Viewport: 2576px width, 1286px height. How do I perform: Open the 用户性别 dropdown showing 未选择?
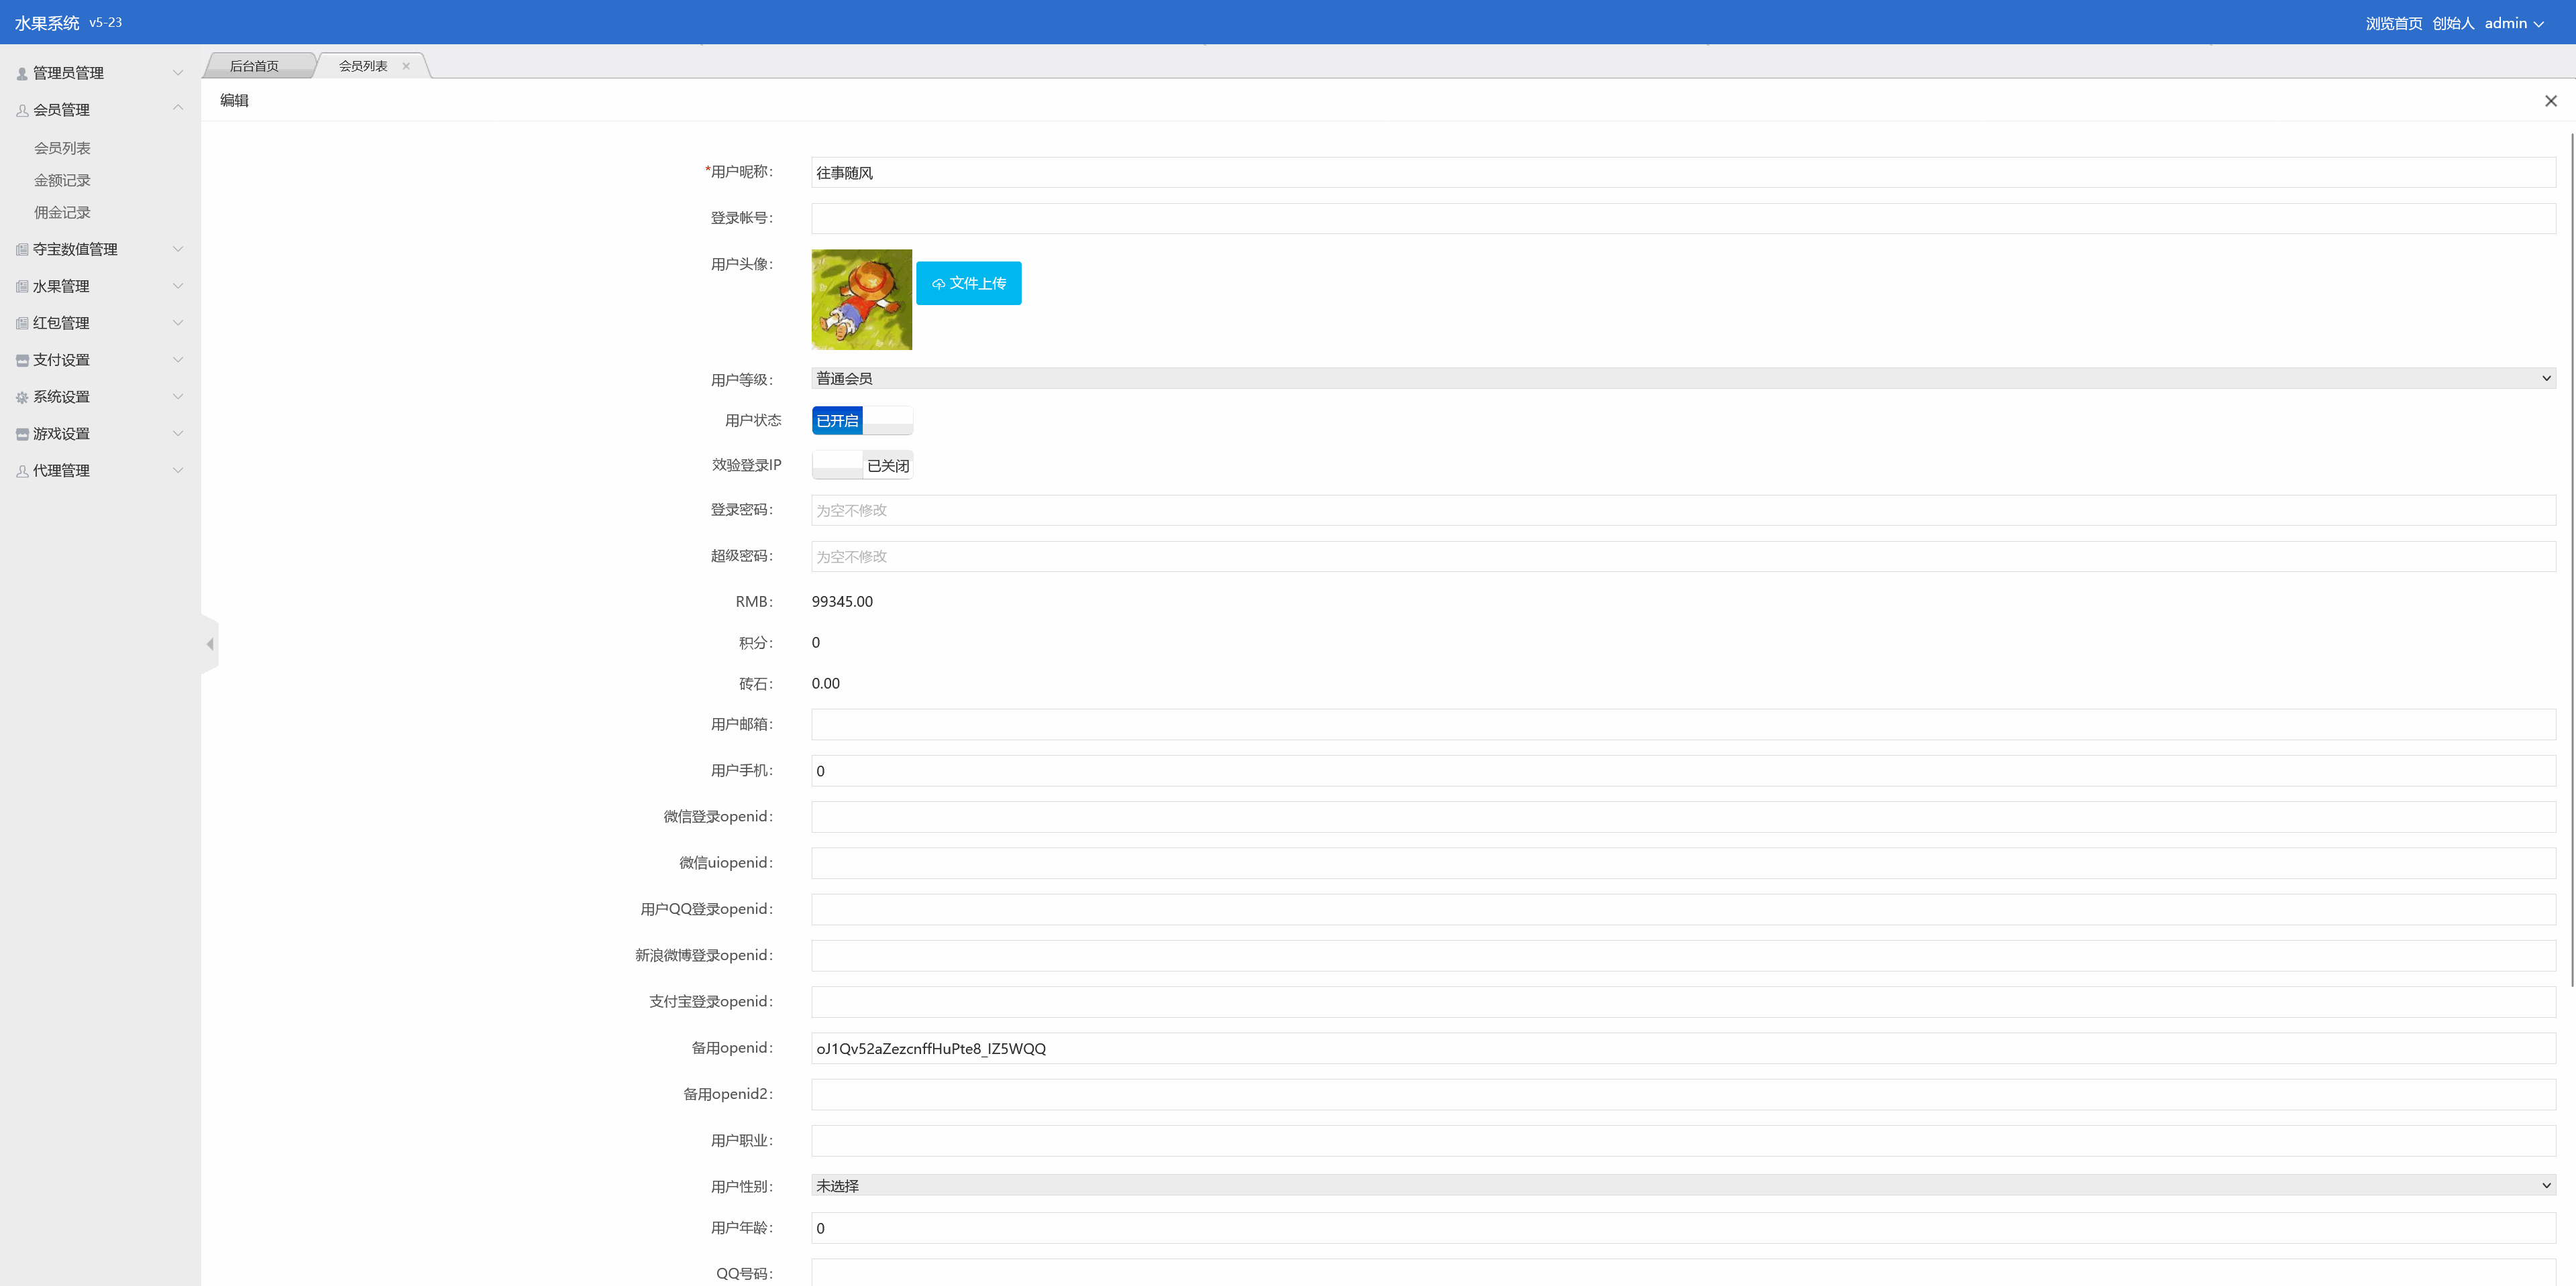coord(1682,1186)
